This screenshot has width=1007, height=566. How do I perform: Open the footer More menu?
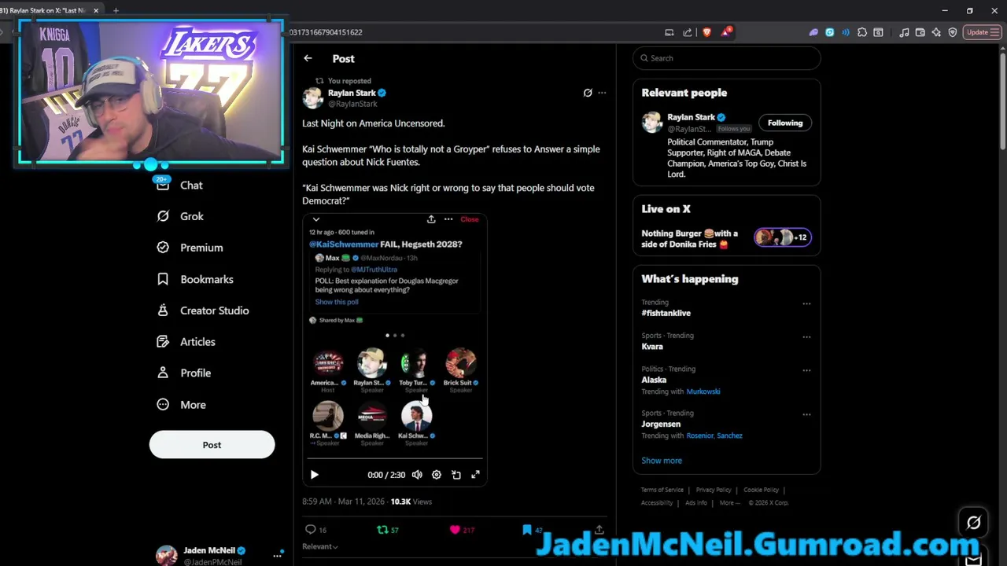tap(729, 503)
